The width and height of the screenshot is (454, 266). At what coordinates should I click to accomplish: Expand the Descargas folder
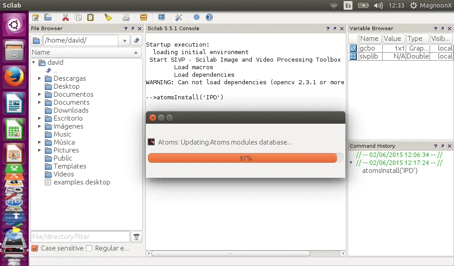(x=39, y=78)
